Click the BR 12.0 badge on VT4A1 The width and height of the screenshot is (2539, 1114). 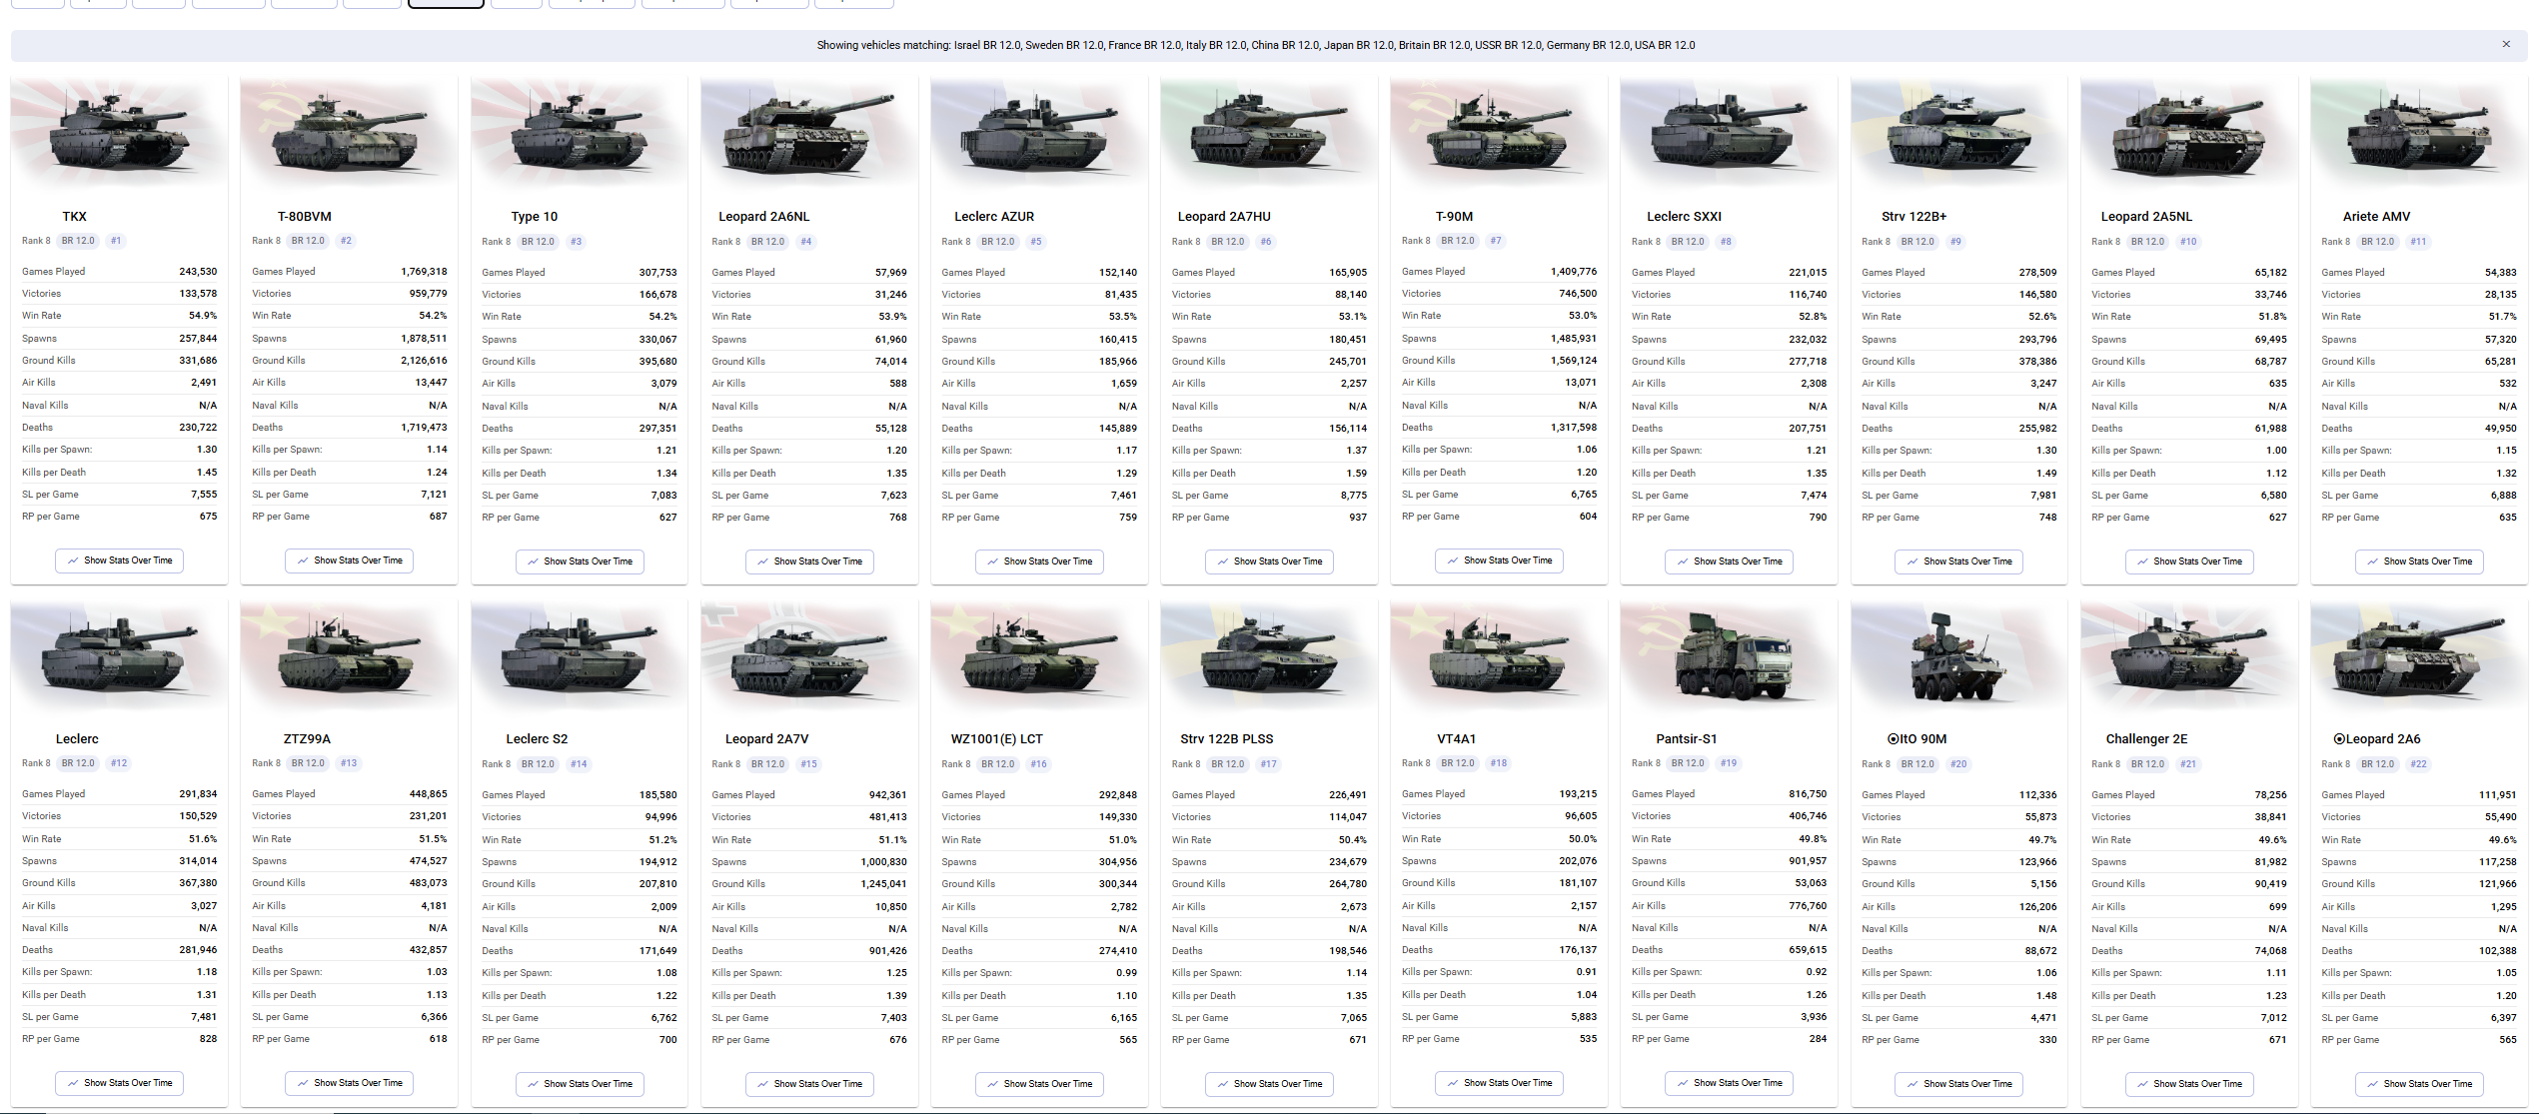click(1458, 763)
